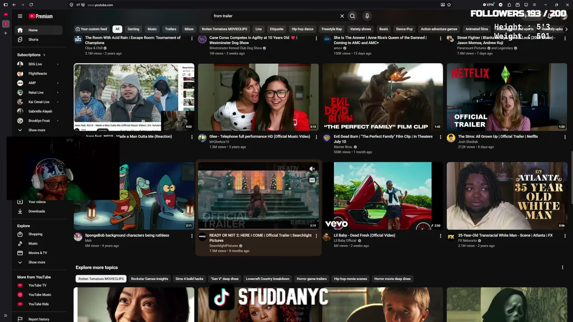
Task: Show more filter chips with the right arrow
Action: [x=566, y=29]
